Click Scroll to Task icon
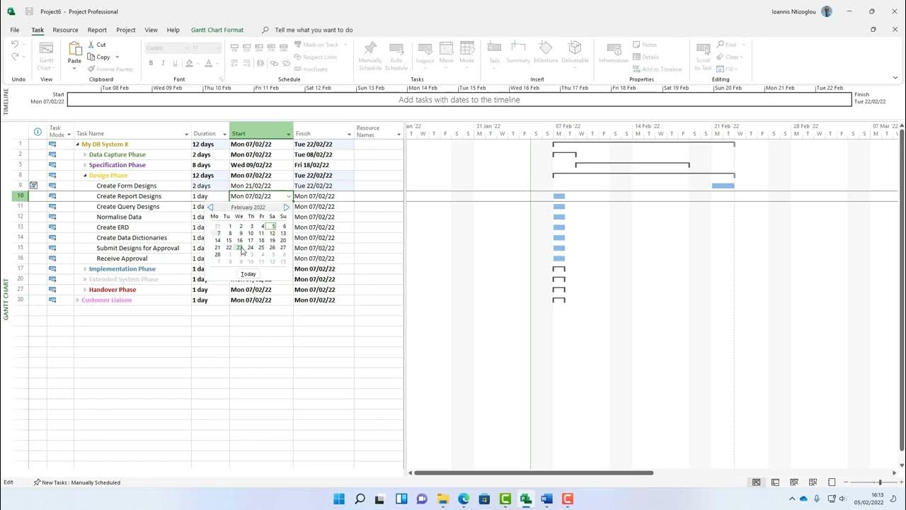906x510 pixels. [x=703, y=48]
